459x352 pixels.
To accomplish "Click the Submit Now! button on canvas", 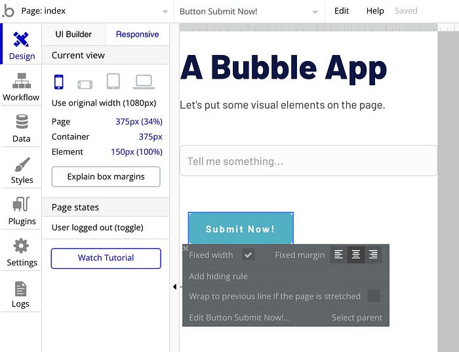I will pos(241,229).
